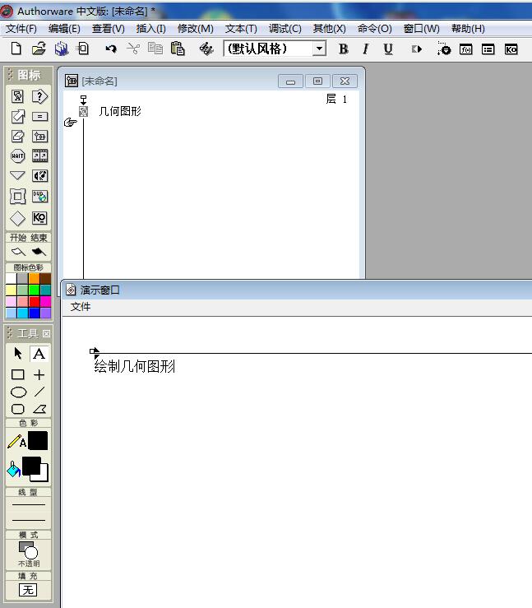Click the Paste clipboard icon
The width and height of the screenshot is (532, 608).
pos(178,49)
